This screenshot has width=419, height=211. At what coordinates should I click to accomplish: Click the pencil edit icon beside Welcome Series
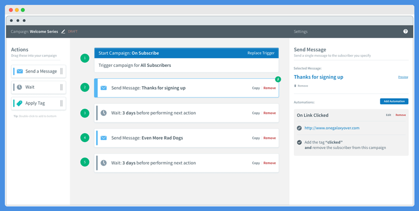[x=63, y=31]
